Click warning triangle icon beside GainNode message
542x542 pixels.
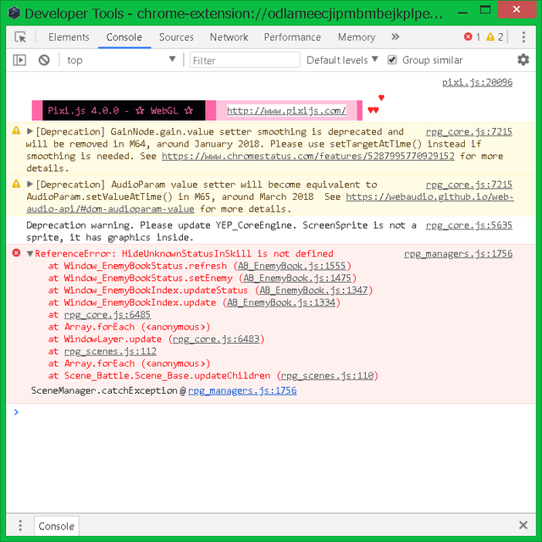click(16, 130)
